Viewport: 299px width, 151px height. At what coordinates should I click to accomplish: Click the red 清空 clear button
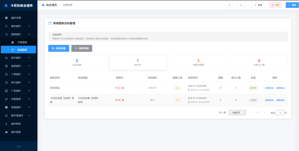275,5
